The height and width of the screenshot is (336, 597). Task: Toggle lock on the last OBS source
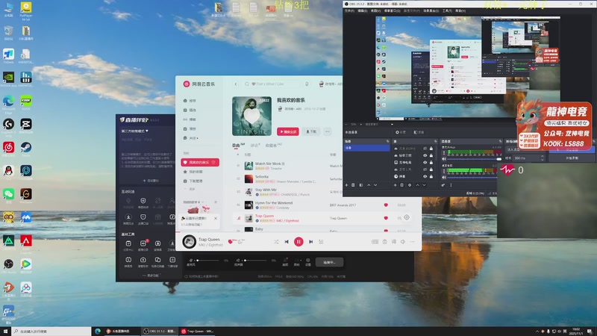[431, 176]
